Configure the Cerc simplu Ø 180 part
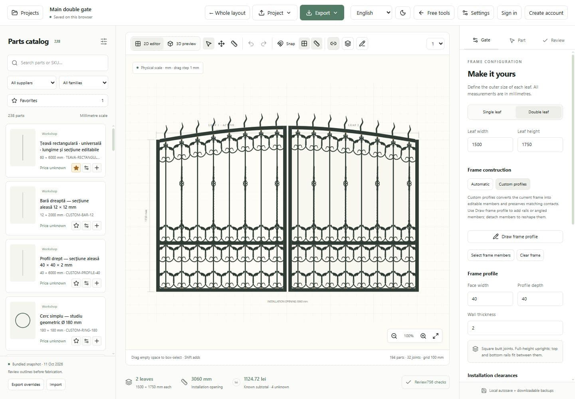This screenshot has width=575, height=399. (87, 341)
